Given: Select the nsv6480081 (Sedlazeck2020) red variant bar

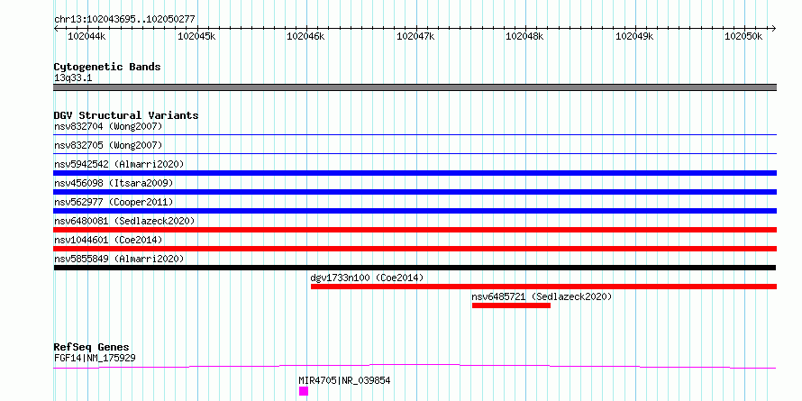Looking at the screenshot, I should 415,230.
